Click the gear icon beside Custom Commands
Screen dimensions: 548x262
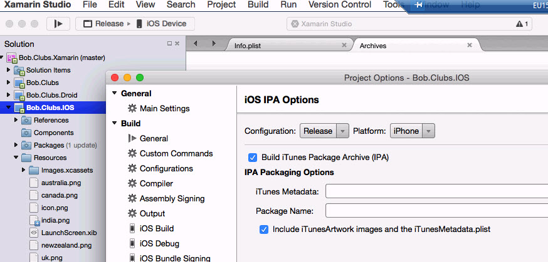point(132,153)
